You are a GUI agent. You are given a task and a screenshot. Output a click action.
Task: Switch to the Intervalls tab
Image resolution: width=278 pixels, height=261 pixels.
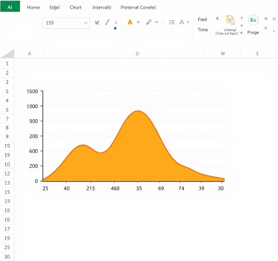click(x=102, y=7)
